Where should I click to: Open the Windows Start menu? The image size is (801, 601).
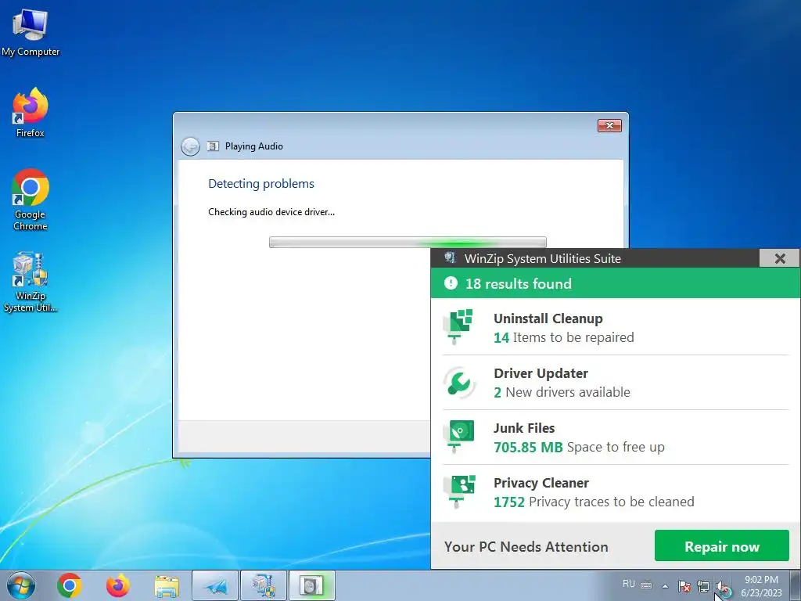20,585
